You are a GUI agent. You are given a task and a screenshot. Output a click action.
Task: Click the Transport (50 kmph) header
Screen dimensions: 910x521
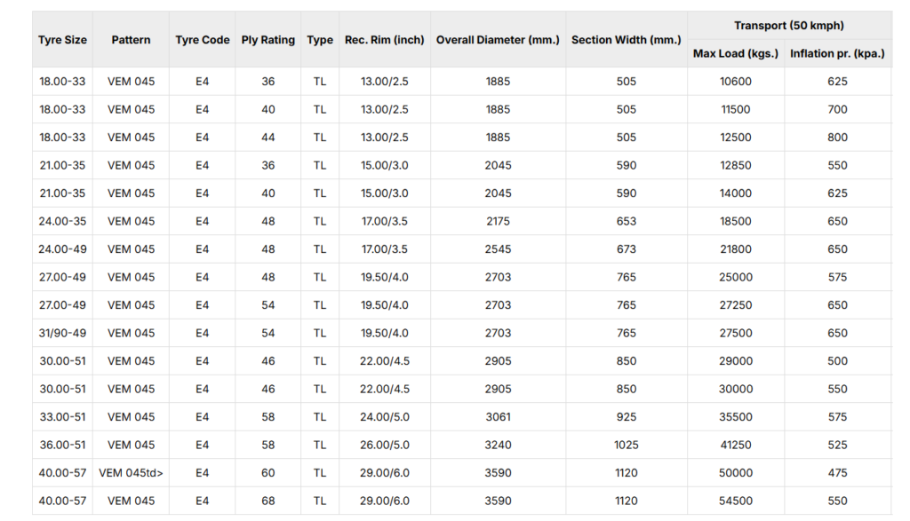[x=789, y=26]
